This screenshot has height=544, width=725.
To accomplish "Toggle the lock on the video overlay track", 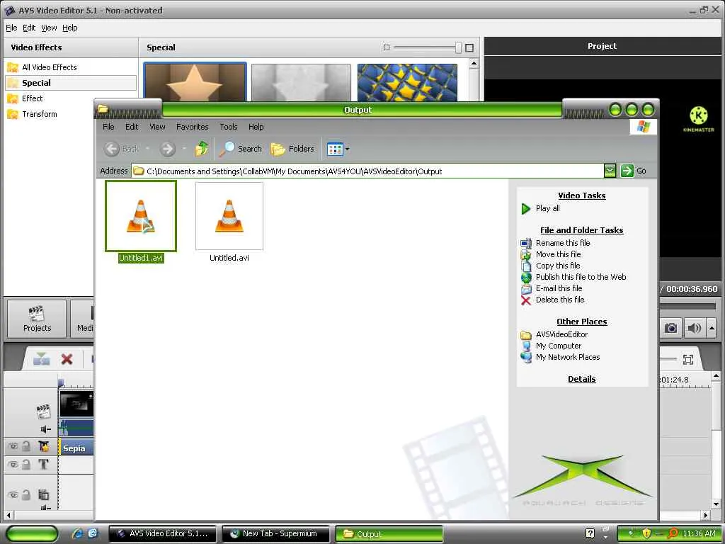I will tap(26, 494).
